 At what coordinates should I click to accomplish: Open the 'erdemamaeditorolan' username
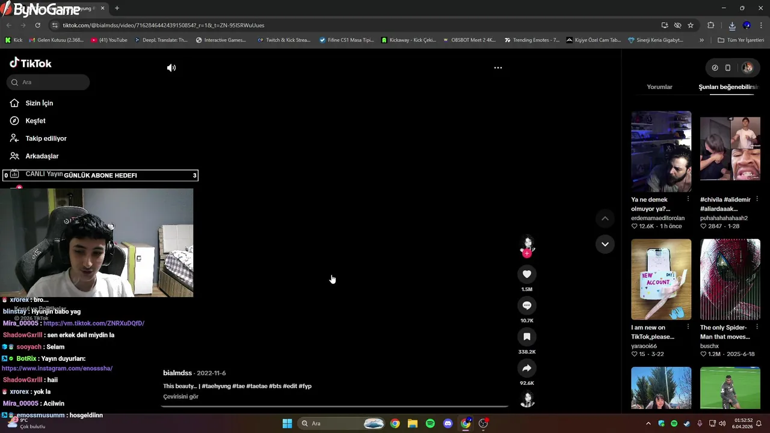click(x=658, y=218)
